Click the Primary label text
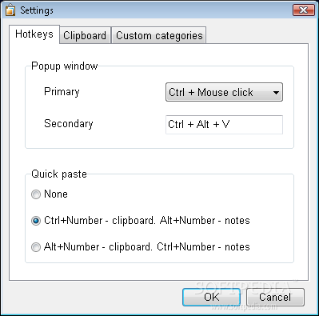The height and width of the screenshot is (316, 319). click(62, 92)
